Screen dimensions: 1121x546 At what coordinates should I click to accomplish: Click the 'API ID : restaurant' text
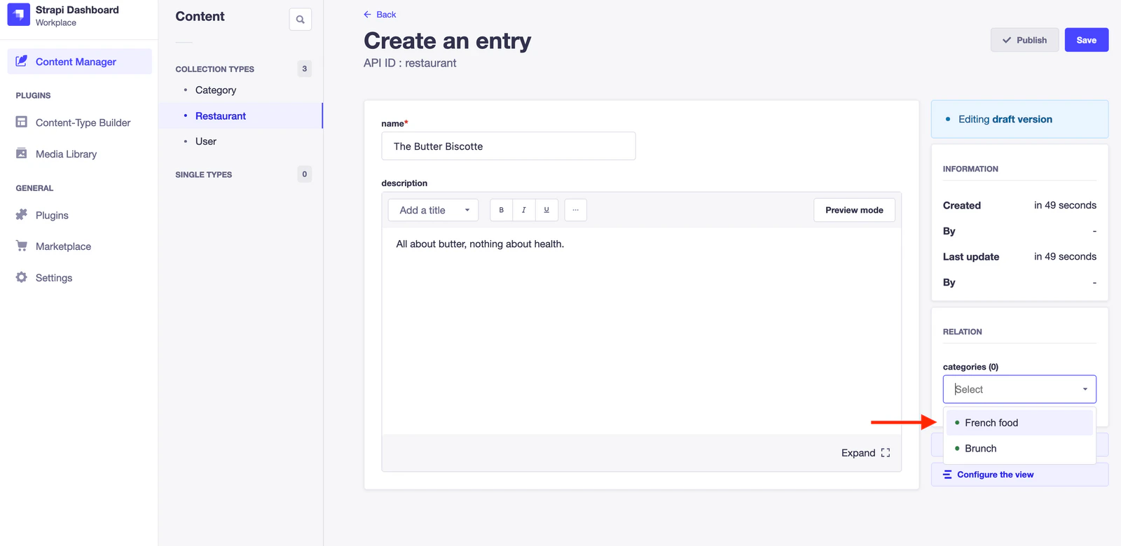click(x=410, y=63)
